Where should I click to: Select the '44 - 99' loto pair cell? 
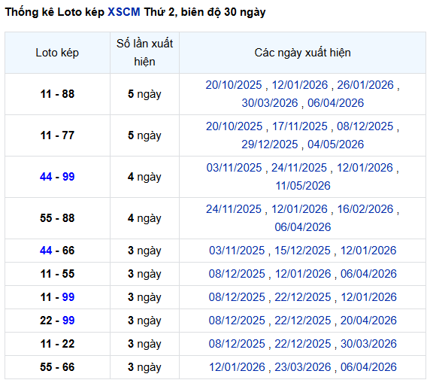click(x=57, y=177)
